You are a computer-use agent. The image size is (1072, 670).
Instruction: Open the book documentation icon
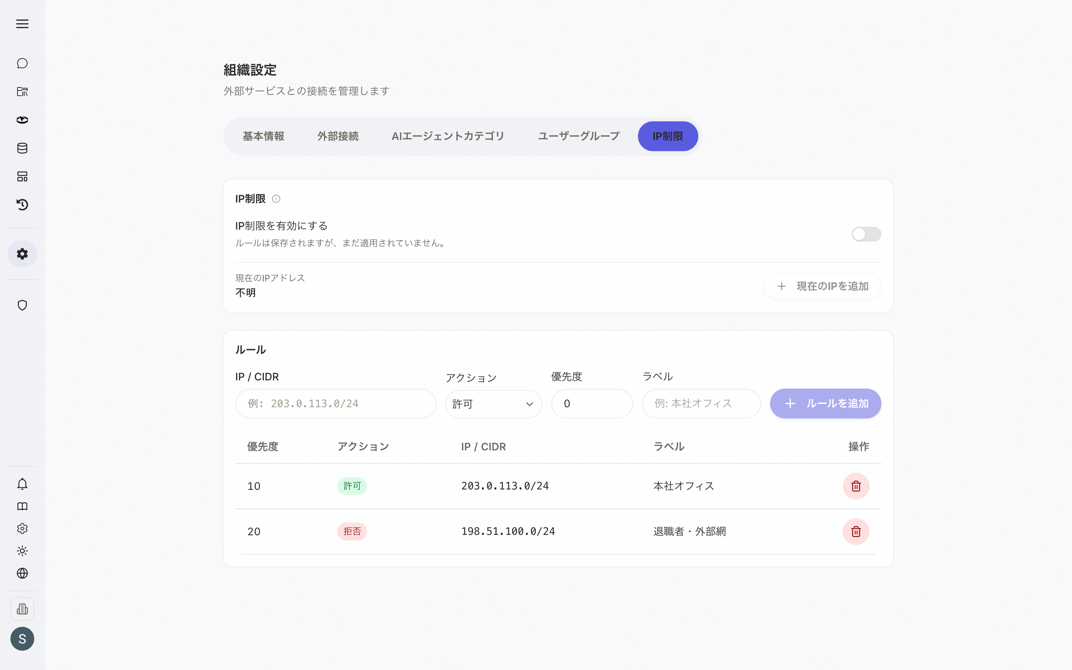click(22, 507)
